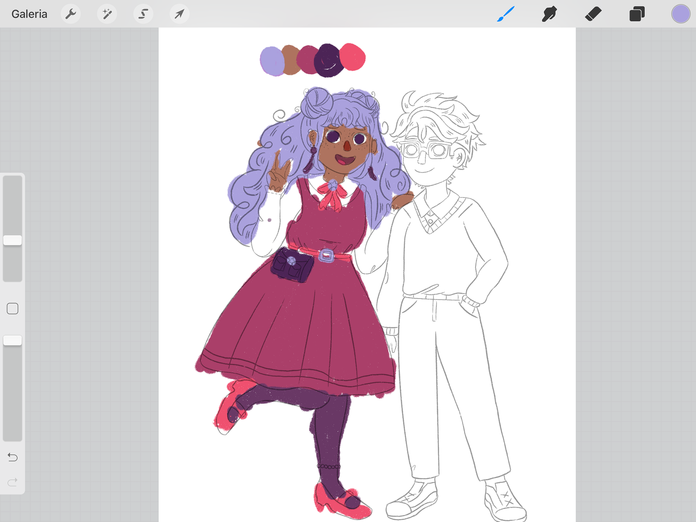Select the Brush tool
Viewport: 696px width, 522px height.
coord(506,14)
